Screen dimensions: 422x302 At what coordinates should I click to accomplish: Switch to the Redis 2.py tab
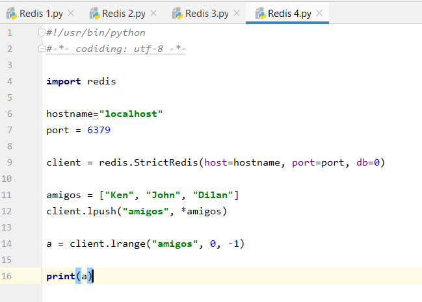pyautogui.click(x=124, y=13)
